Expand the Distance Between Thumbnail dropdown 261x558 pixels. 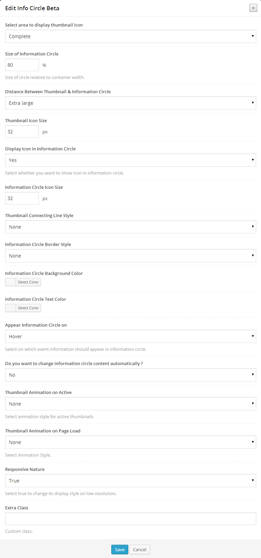(130, 103)
